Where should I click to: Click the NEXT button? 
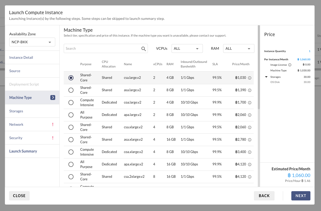point(301,196)
